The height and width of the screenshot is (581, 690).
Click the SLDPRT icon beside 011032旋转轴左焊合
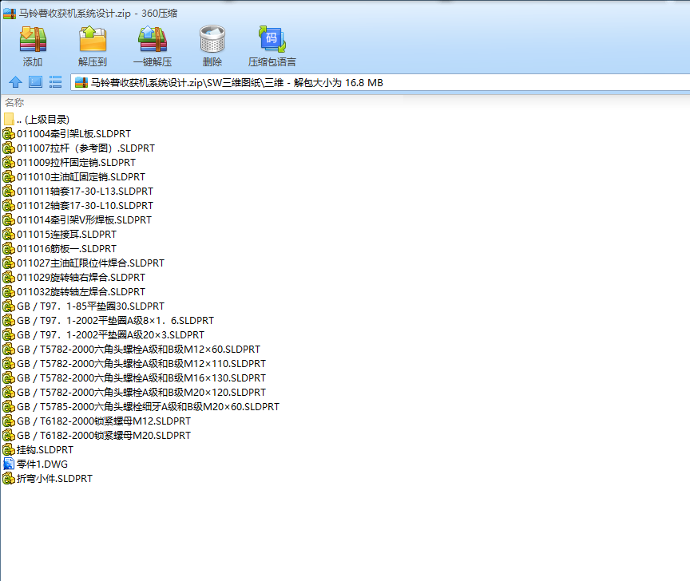click(x=9, y=291)
